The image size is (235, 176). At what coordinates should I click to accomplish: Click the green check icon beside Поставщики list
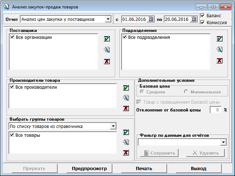107,39
